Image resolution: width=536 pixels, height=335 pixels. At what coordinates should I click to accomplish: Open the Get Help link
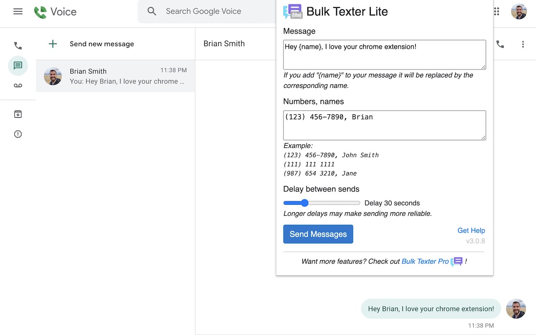click(471, 230)
